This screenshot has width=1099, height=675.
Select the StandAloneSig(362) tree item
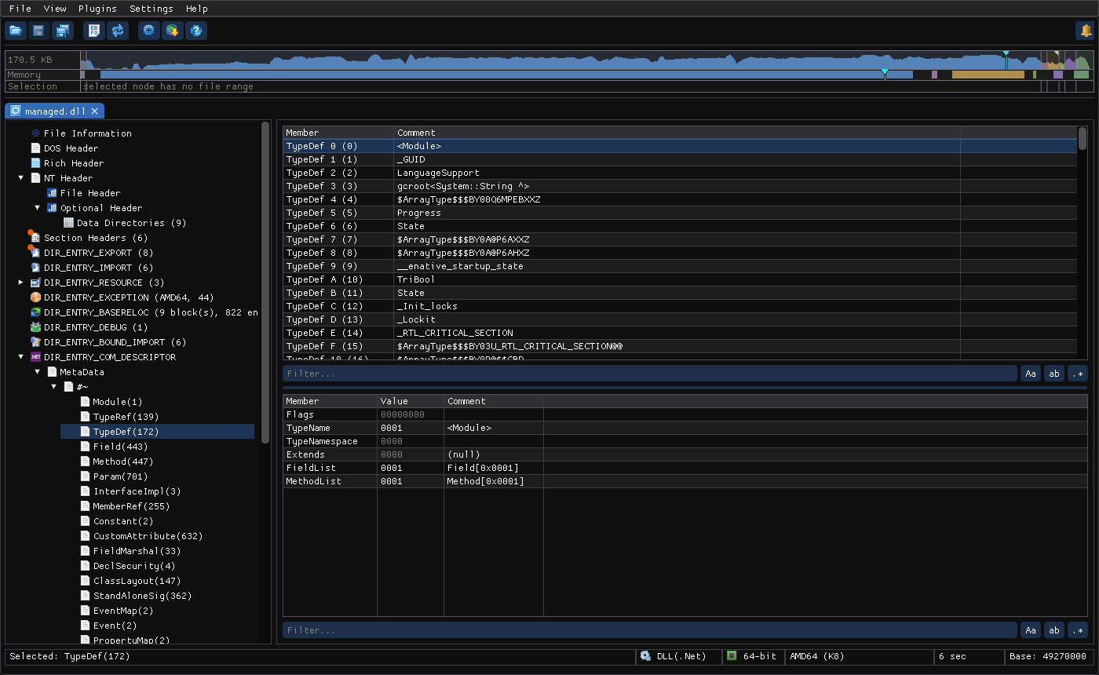click(x=142, y=596)
